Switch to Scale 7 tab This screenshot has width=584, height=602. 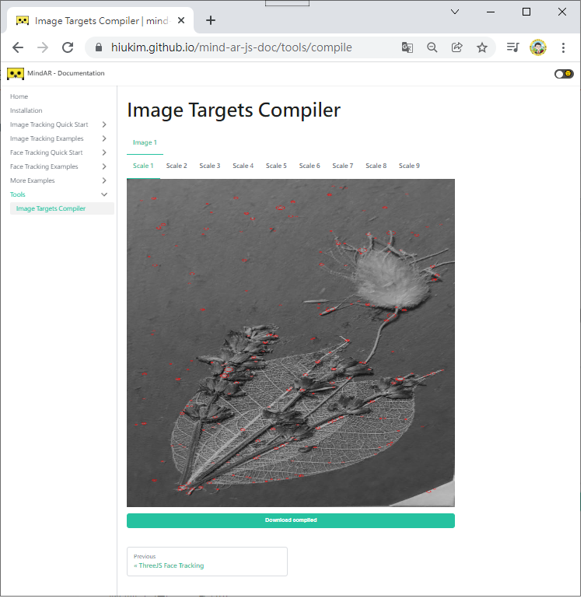point(342,166)
